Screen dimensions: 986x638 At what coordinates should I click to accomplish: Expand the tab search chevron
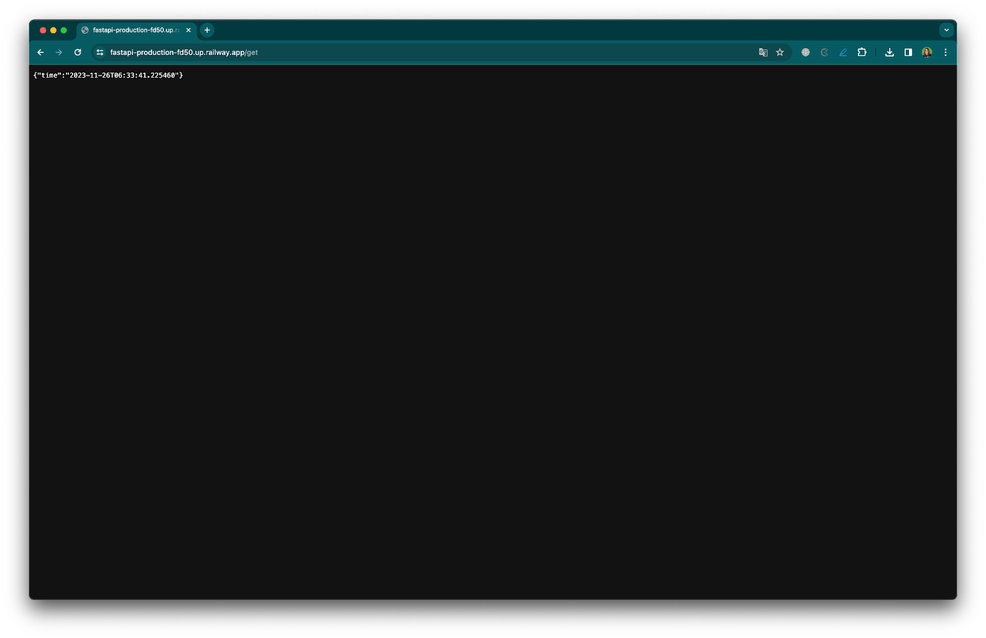pyautogui.click(x=947, y=30)
